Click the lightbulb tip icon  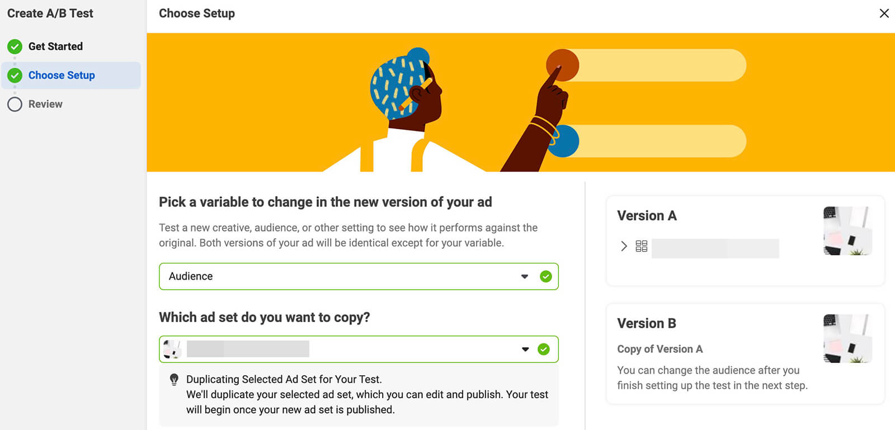[x=174, y=380]
